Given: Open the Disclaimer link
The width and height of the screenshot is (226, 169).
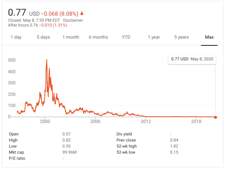Looking at the screenshot, I should 73,20.
